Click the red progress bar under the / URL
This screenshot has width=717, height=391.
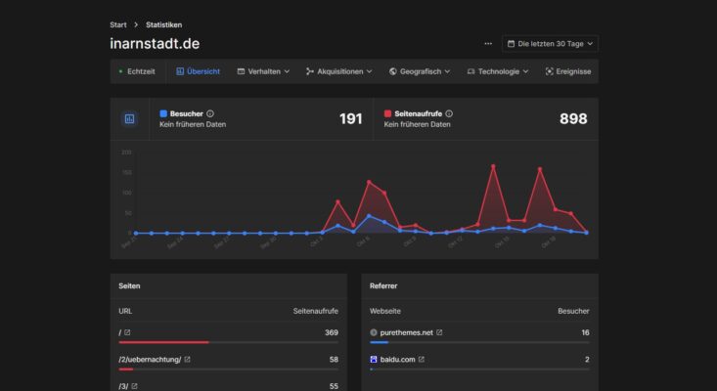[x=163, y=342]
